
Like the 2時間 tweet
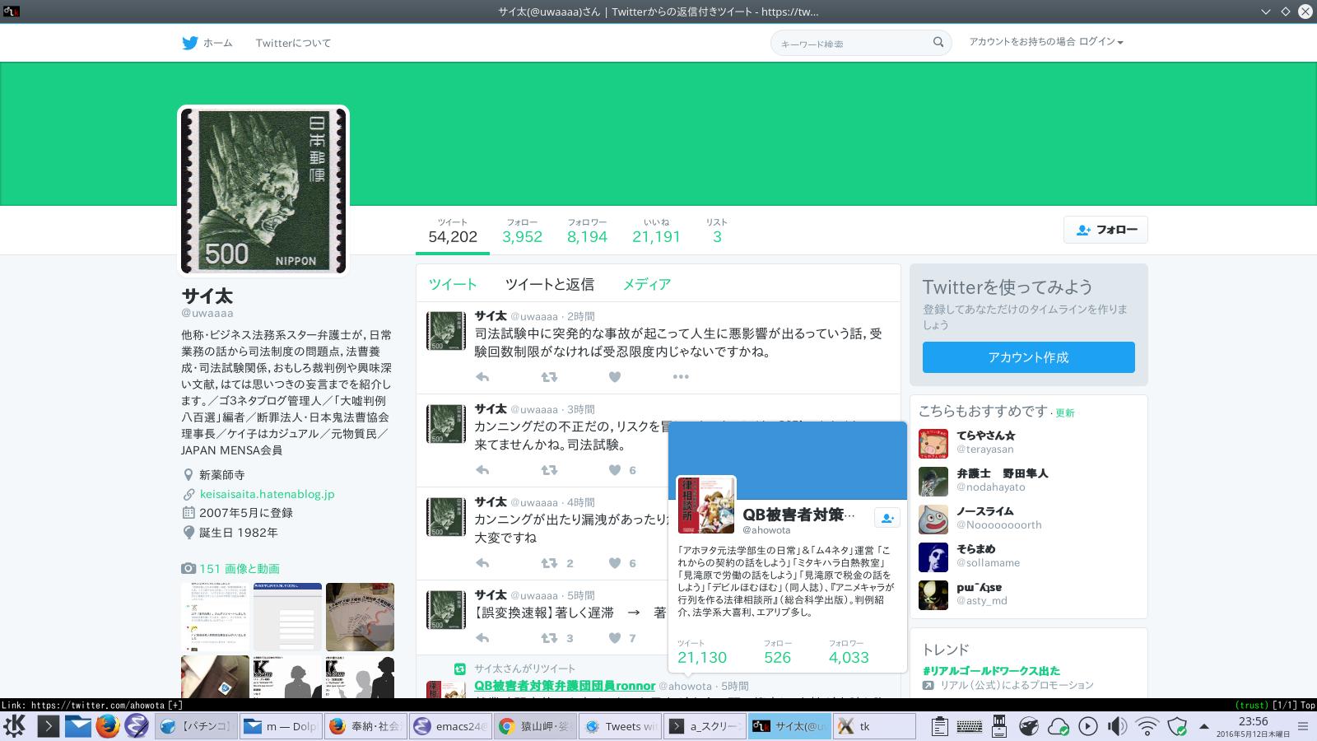615,377
